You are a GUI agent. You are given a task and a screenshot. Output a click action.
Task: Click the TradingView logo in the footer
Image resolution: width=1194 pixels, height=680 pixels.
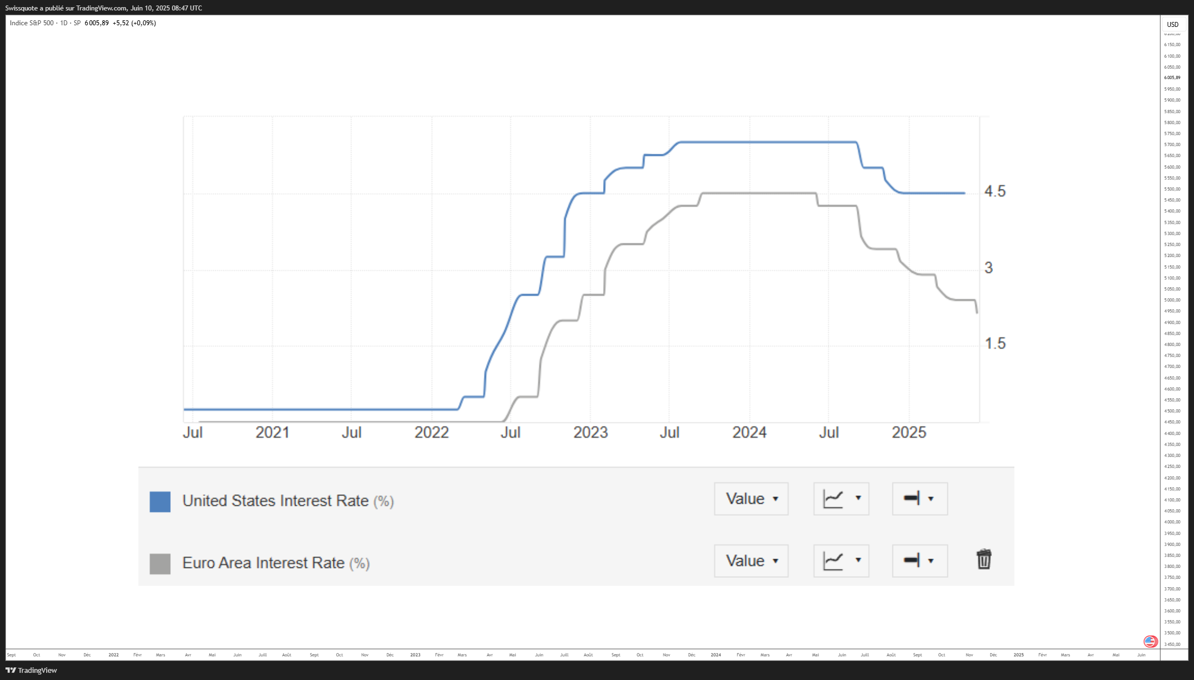coord(31,670)
